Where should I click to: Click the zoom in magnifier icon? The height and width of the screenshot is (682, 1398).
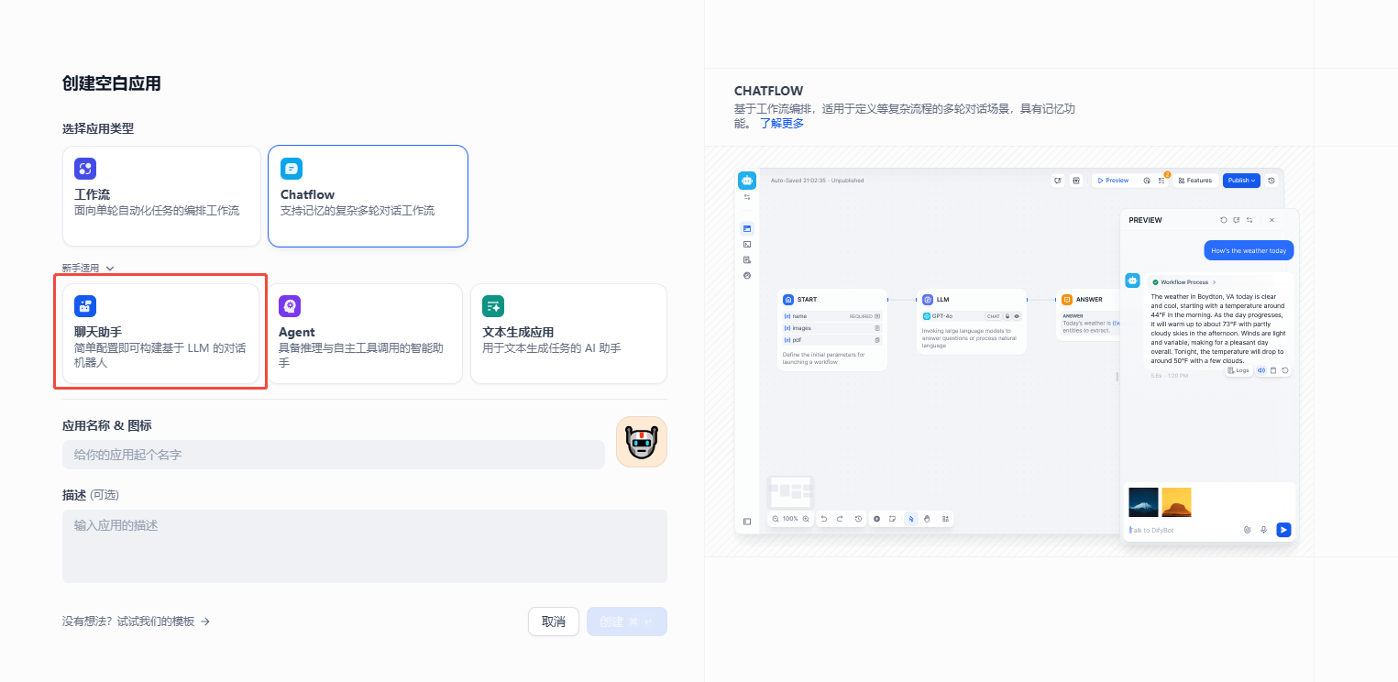806,519
